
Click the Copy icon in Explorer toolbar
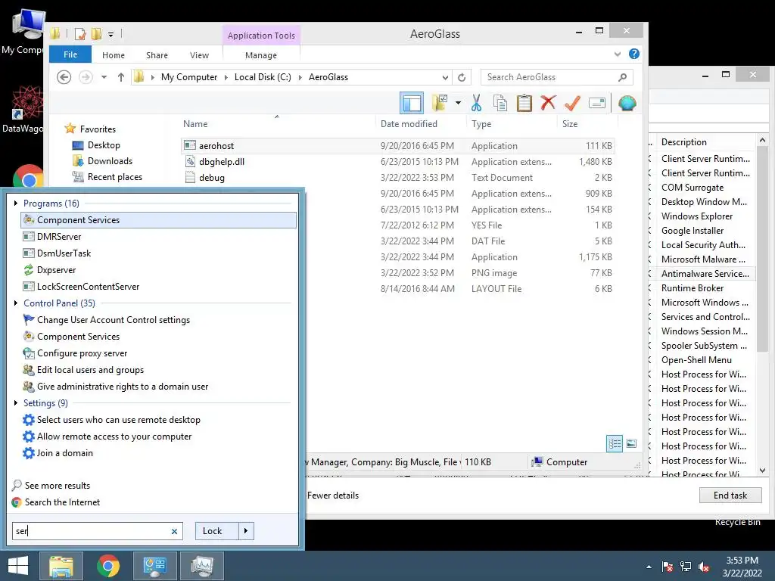(500, 103)
